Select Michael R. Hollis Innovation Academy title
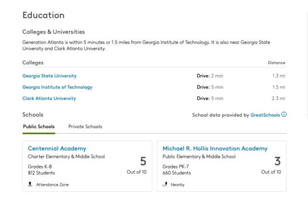 (x=215, y=148)
